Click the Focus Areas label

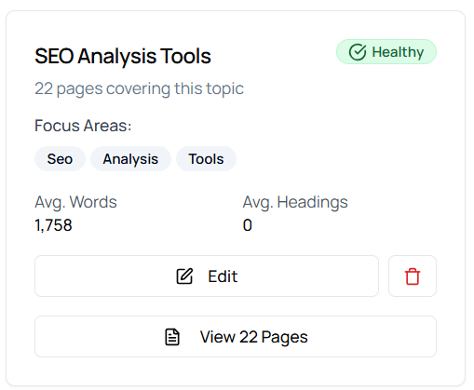(x=83, y=126)
